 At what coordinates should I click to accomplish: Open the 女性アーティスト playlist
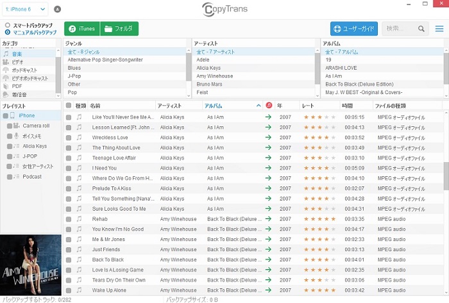38,167
